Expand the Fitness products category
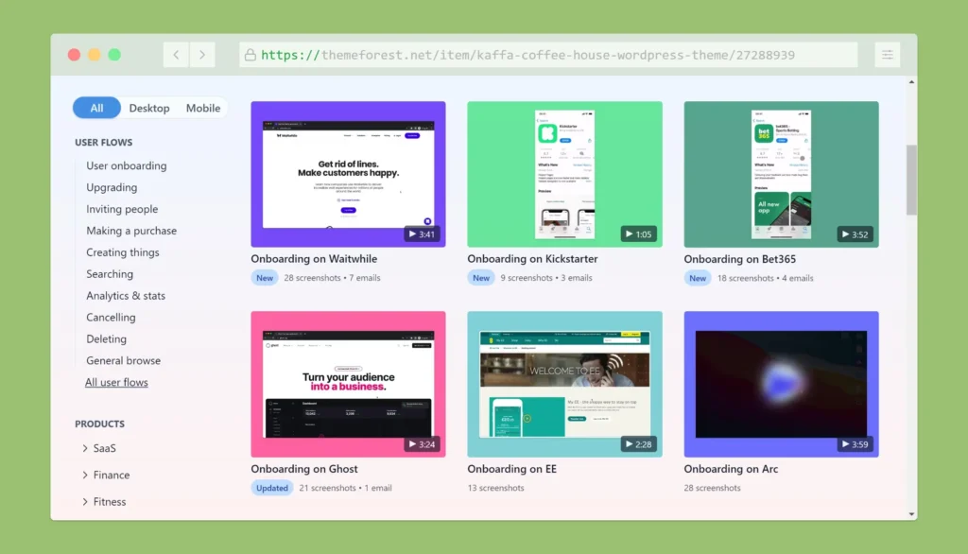968x554 pixels. 109,501
